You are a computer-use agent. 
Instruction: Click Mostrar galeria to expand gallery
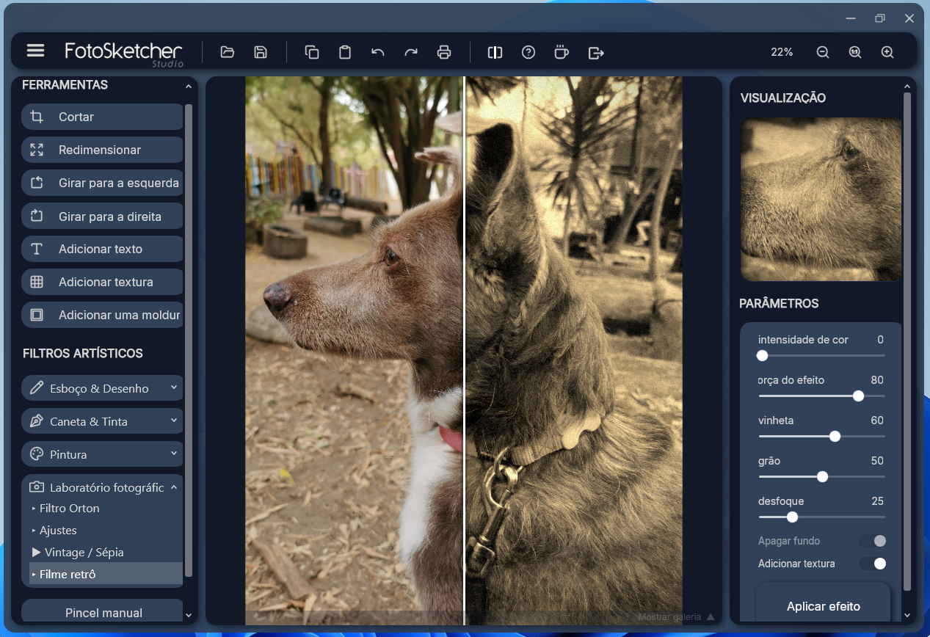[676, 617]
